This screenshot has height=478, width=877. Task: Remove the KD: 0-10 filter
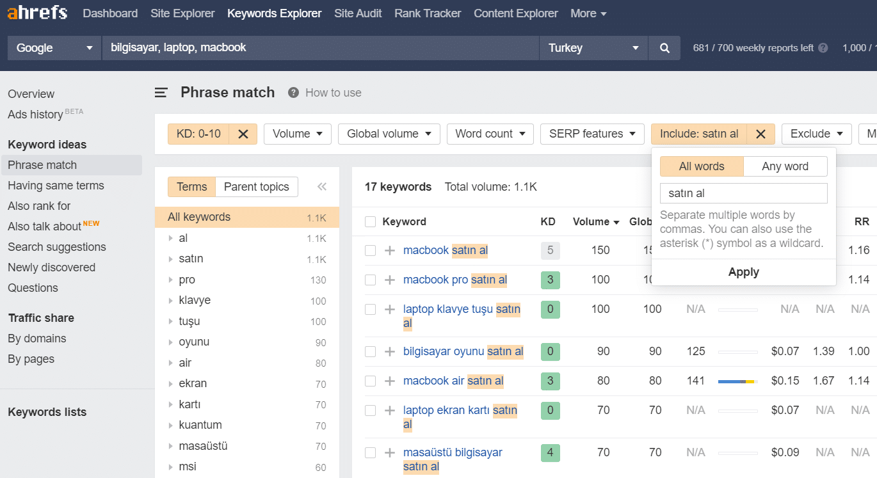pyautogui.click(x=243, y=134)
